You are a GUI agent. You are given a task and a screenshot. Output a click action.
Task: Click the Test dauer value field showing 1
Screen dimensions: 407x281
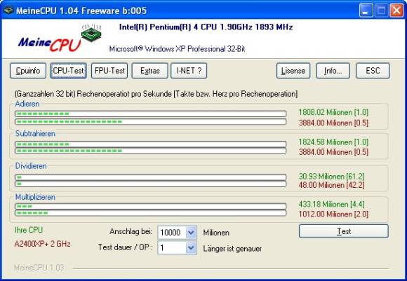coord(172,248)
